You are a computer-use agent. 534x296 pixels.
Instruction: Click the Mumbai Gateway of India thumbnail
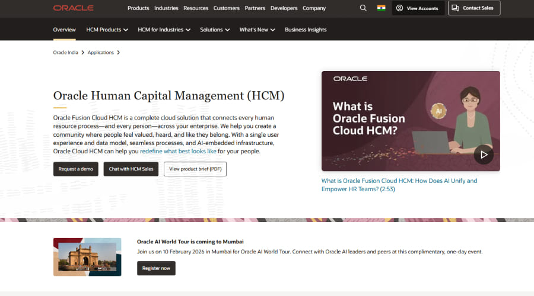[x=87, y=257]
